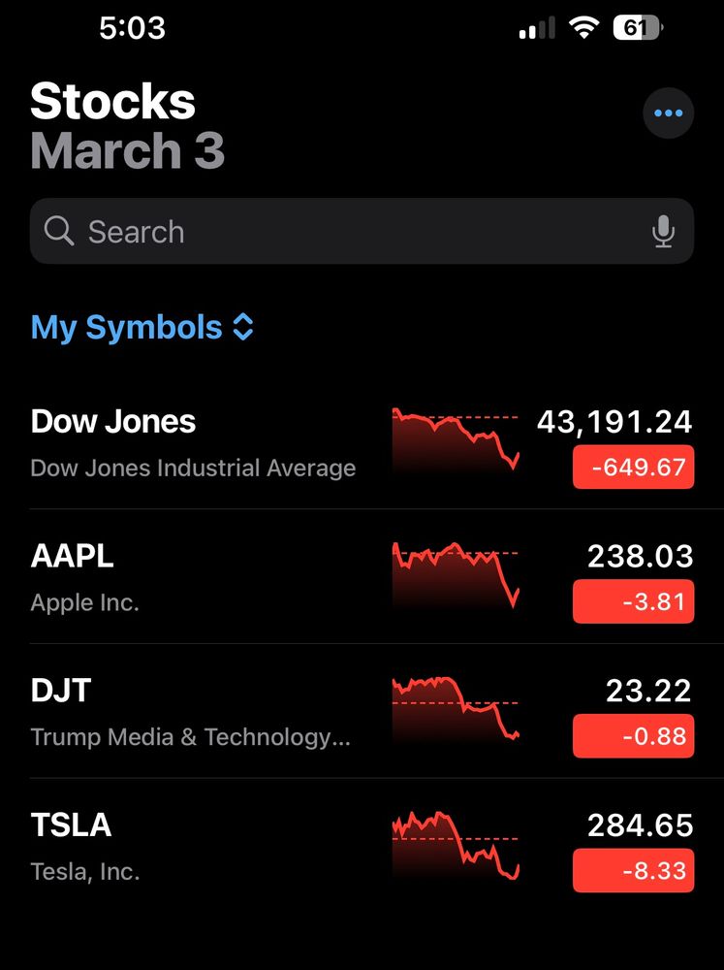Tap the AAPL sparkline chart
Image resolution: width=724 pixels, height=970 pixels.
pyautogui.click(x=456, y=576)
